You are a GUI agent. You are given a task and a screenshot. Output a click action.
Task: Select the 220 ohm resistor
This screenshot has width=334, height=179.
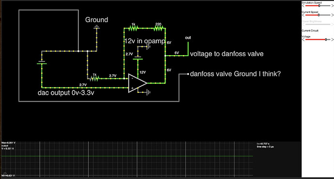click(158, 28)
